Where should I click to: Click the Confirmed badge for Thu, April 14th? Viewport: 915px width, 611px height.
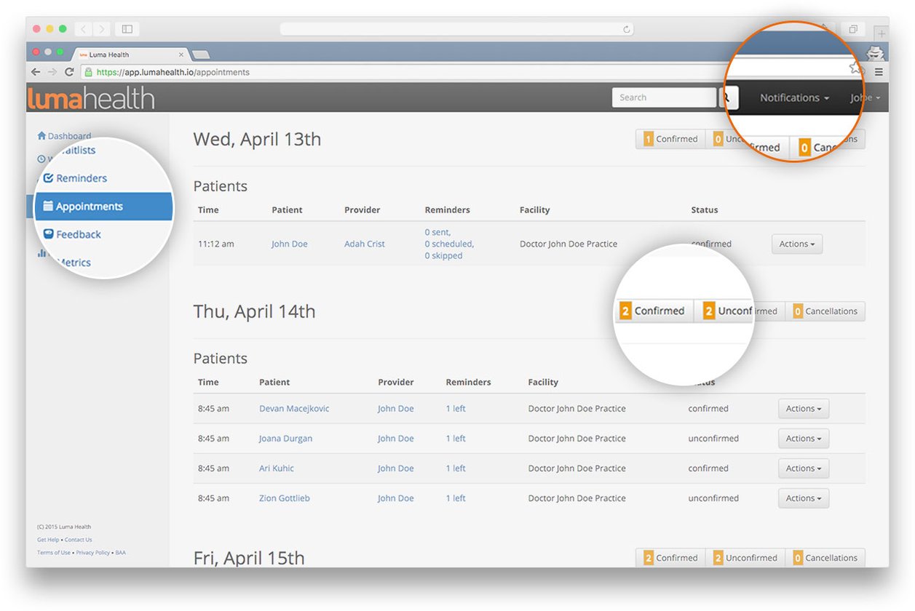[x=654, y=311]
